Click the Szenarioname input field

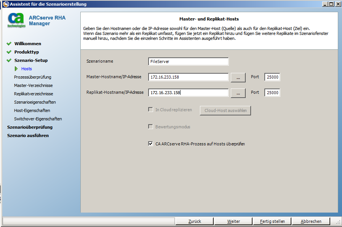[x=189, y=61]
